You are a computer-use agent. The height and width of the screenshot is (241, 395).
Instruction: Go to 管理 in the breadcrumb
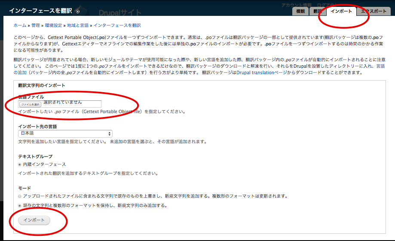(35, 26)
